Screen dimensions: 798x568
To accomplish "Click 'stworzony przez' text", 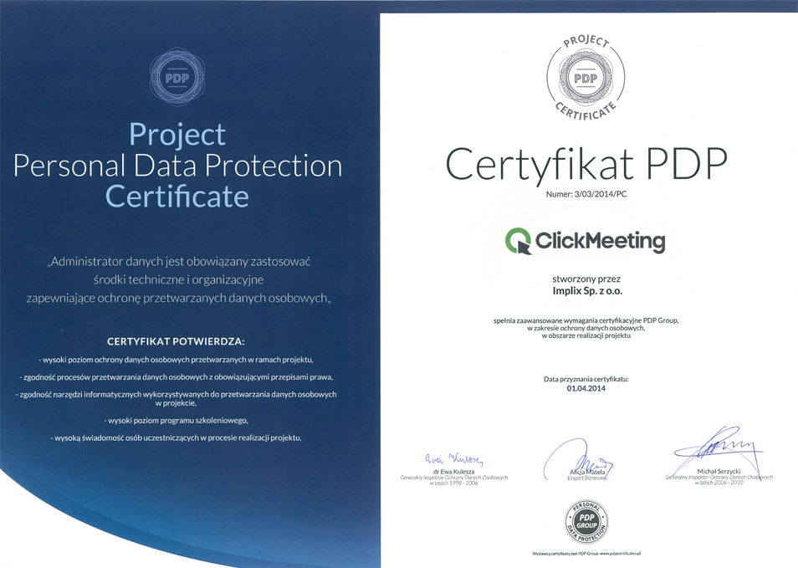I will coord(586,279).
